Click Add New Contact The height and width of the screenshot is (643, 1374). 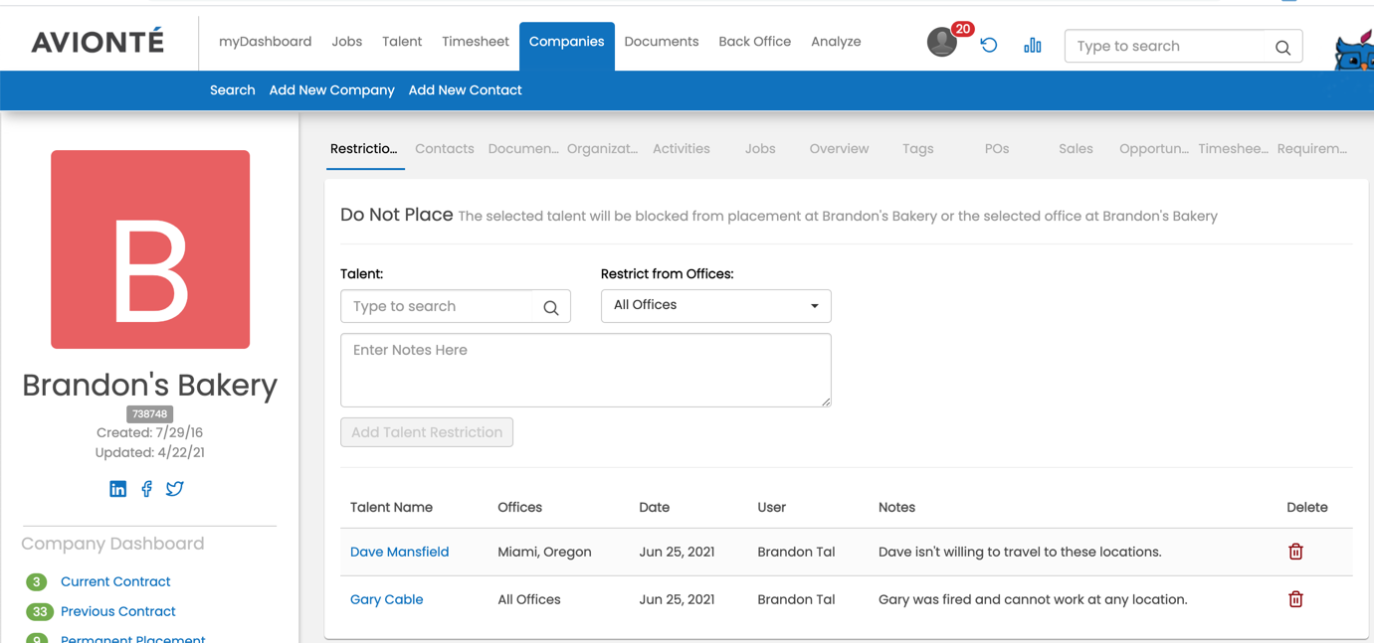[x=466, y=90]
